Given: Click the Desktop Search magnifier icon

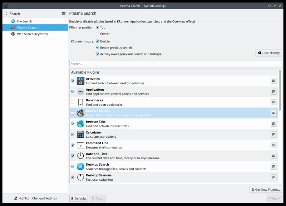Looking at the screenshot, I should [x=80, y=167].
